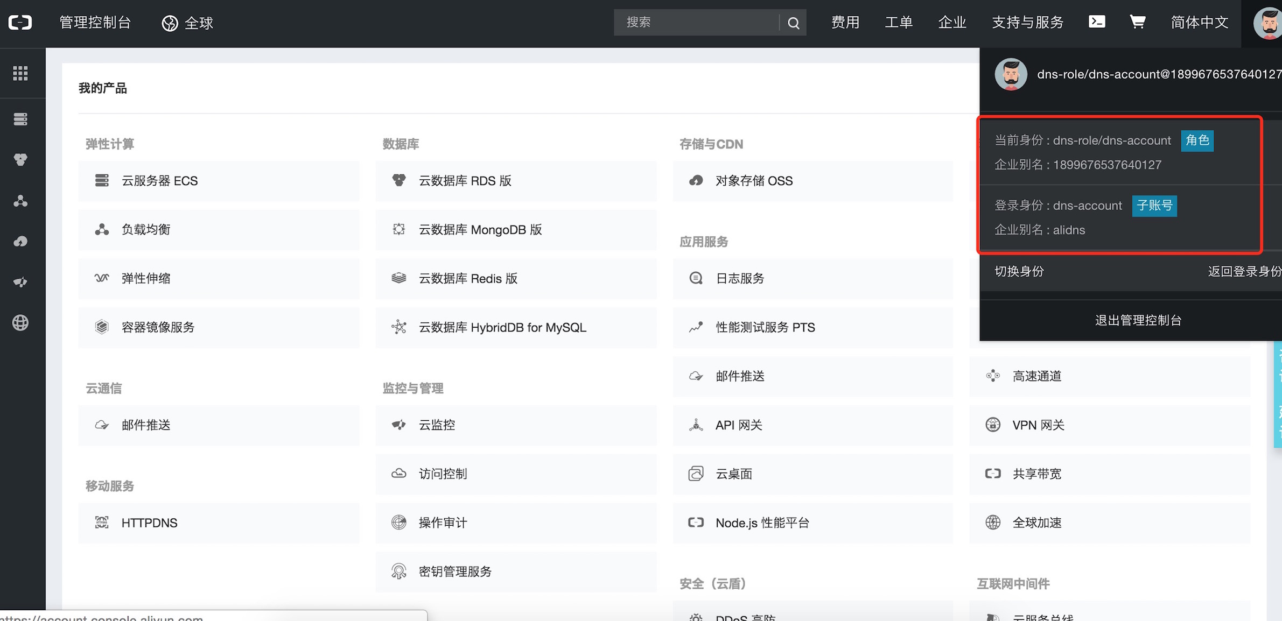
Task: Open 对象存储 OSS product
Action: pos(813,181)
